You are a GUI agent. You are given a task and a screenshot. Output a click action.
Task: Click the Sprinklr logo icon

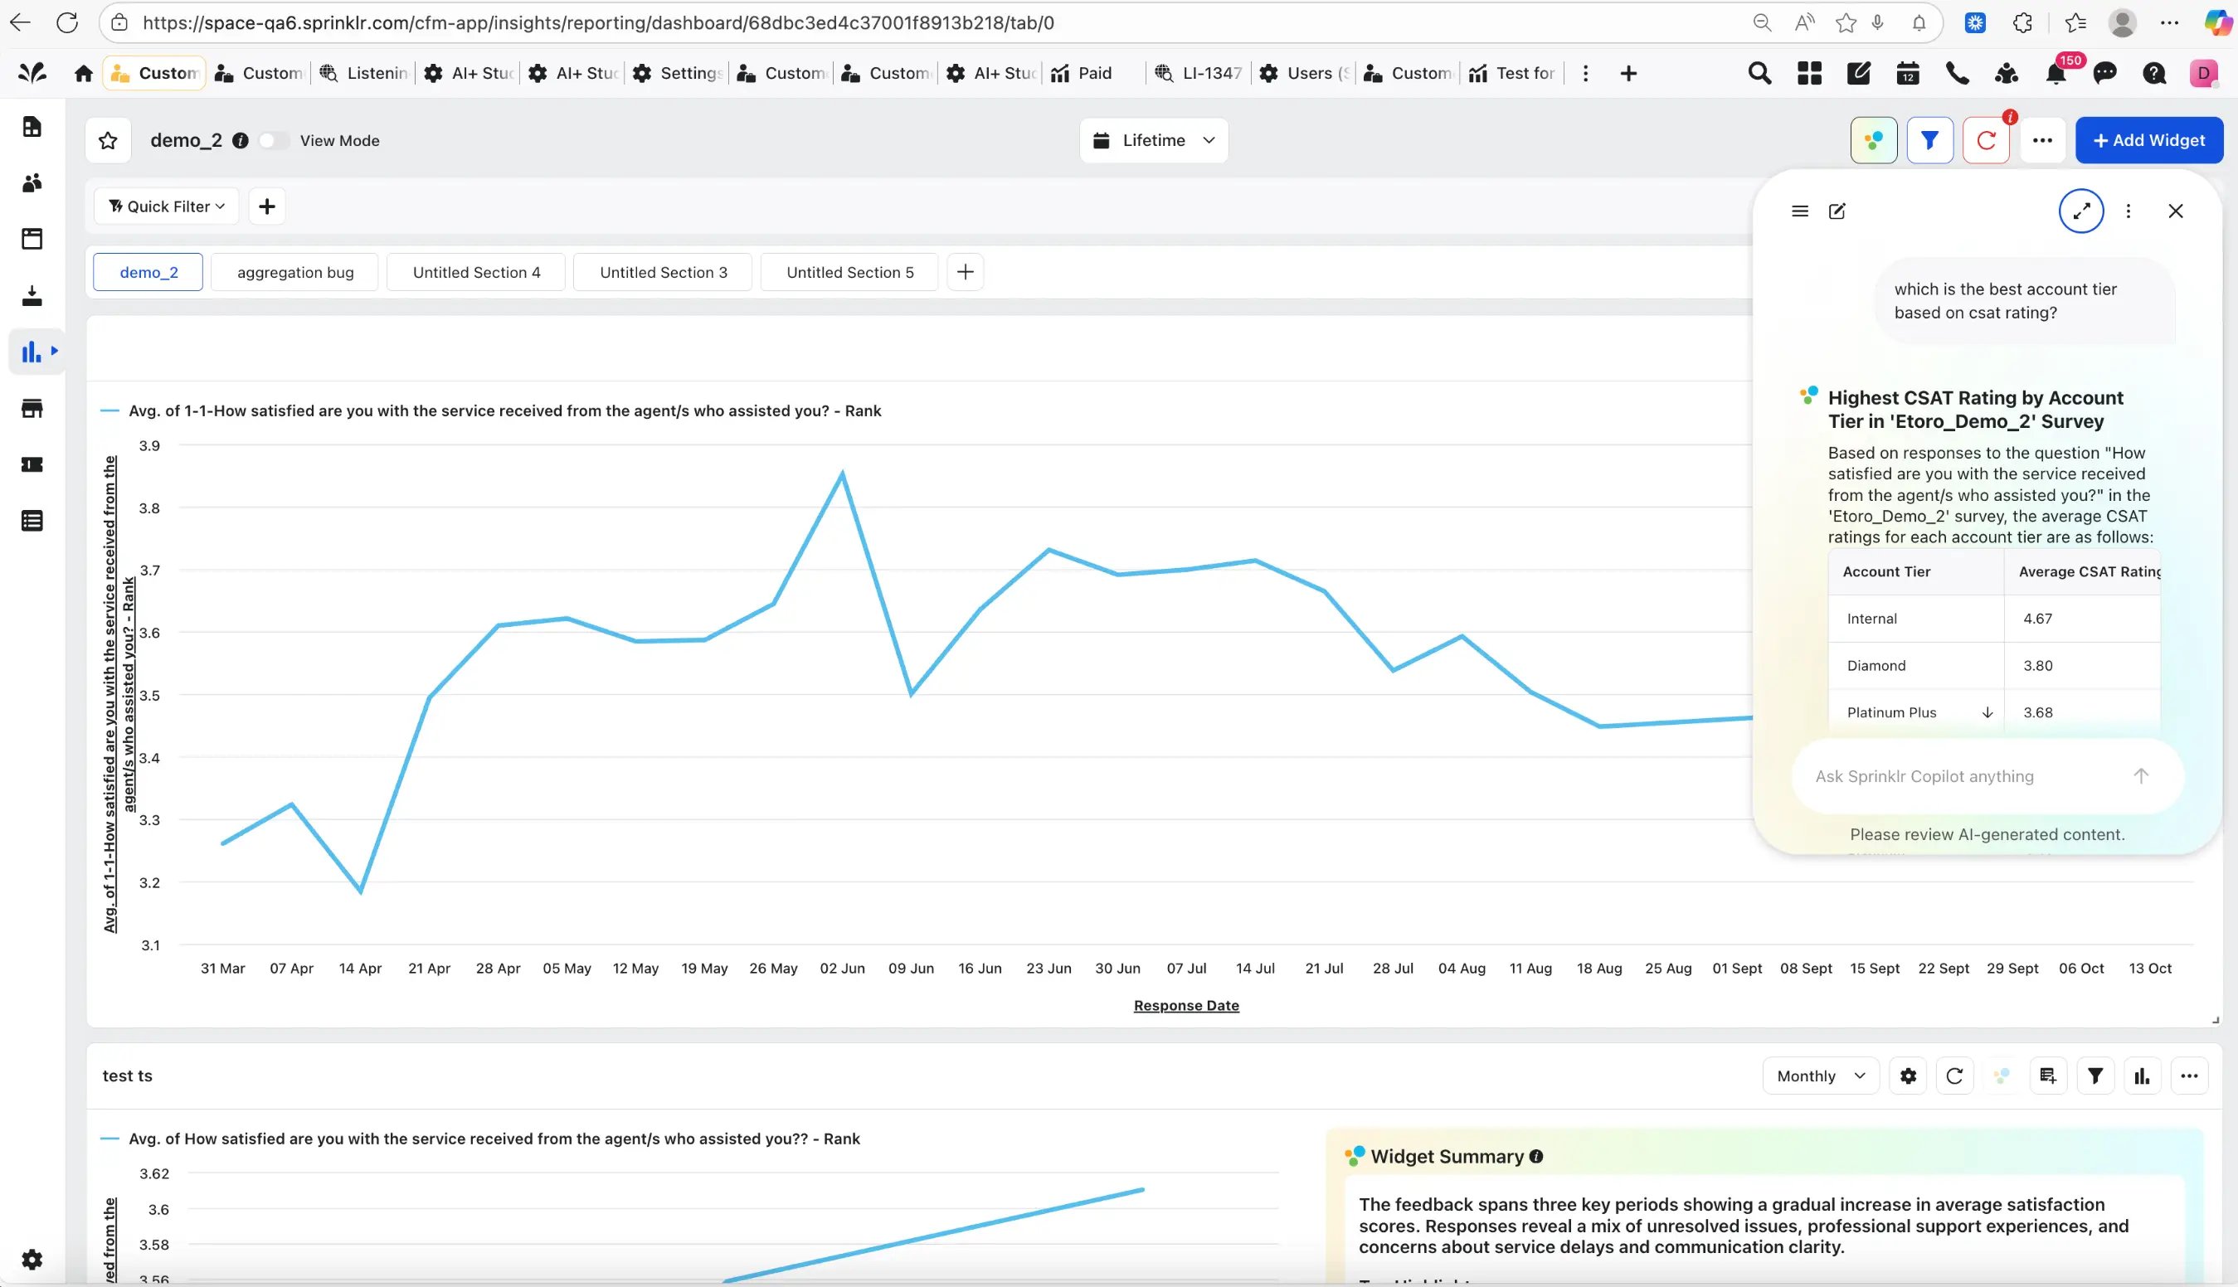(x=32, y=73)
